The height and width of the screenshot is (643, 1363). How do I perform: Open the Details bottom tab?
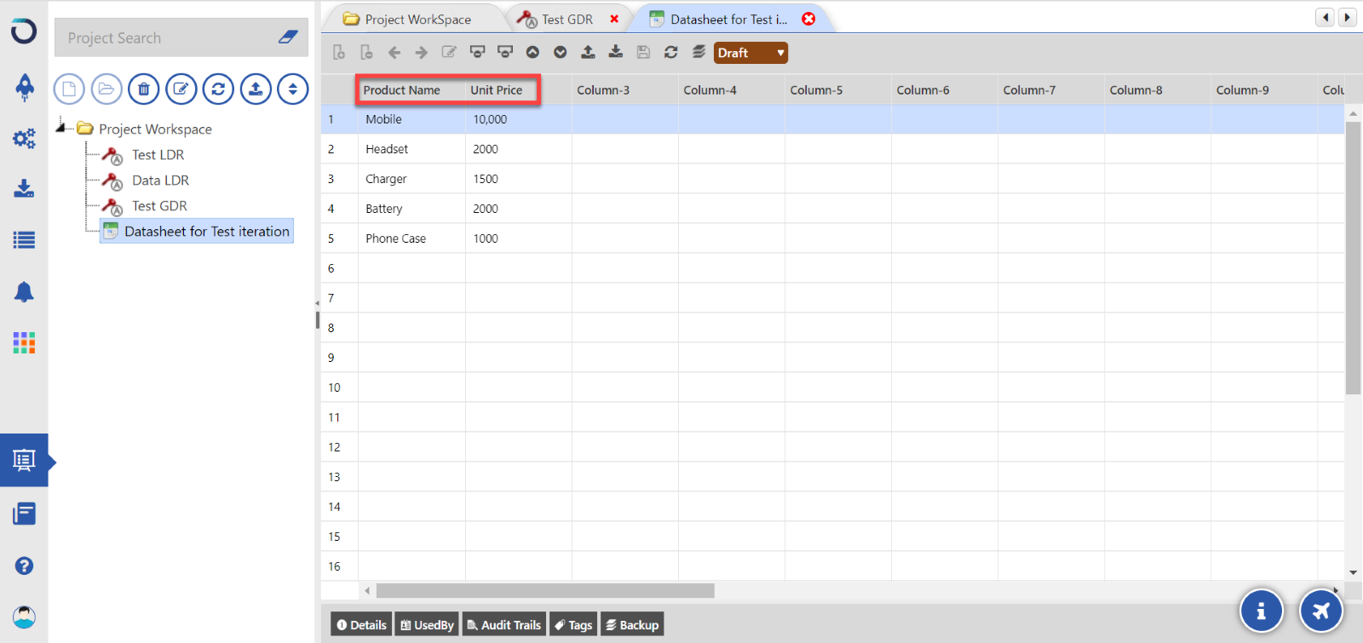[x=361, y=625]
